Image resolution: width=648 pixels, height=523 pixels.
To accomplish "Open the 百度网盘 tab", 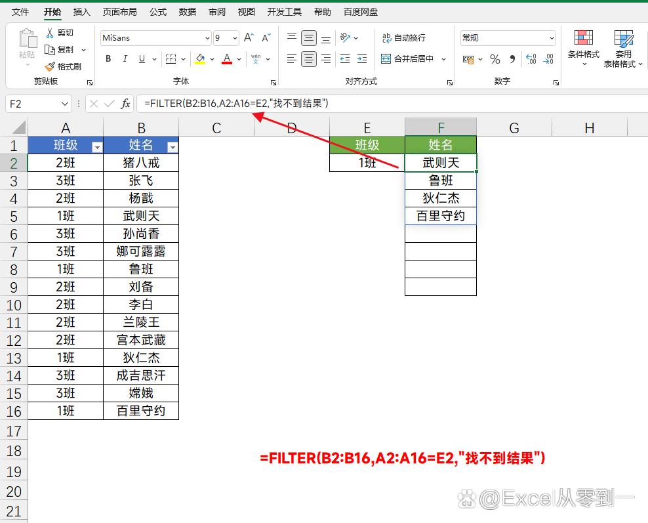I will (x=360, y=12).
